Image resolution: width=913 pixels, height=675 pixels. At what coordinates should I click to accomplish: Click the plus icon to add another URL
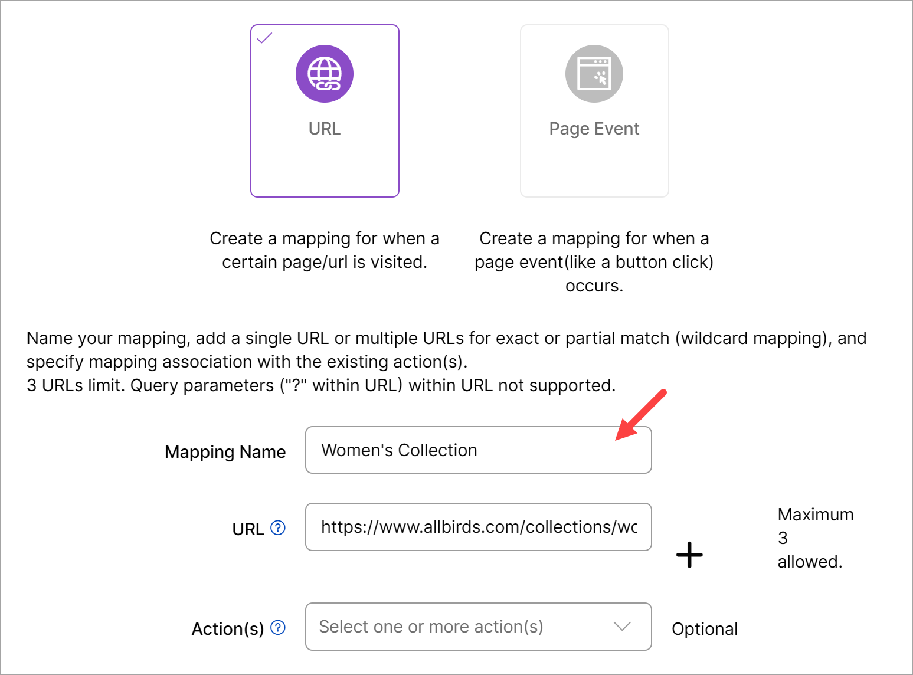tap(689, 555)
